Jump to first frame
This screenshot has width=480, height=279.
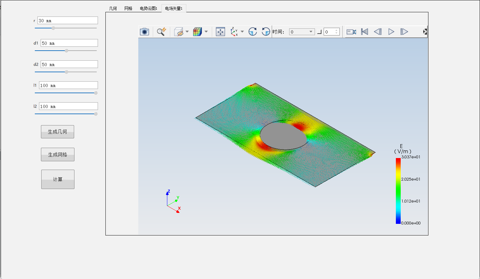[x=365, y=32]
